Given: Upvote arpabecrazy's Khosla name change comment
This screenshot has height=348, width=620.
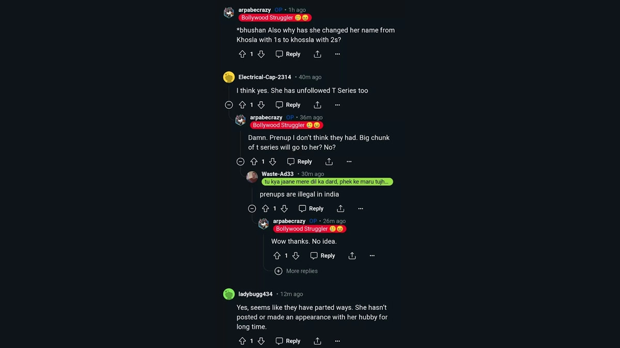Looking at the screenshot, I should (x=242, y=54).
